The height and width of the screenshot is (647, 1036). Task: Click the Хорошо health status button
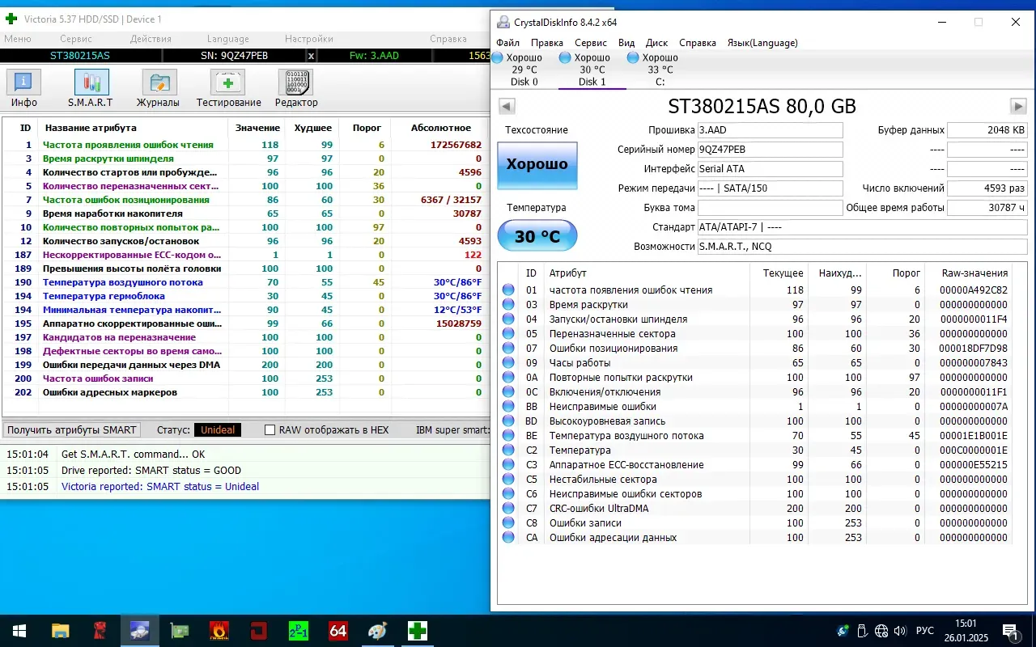point(537,164)
